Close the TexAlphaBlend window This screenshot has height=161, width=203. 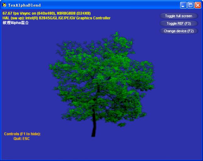click(198, 5)
